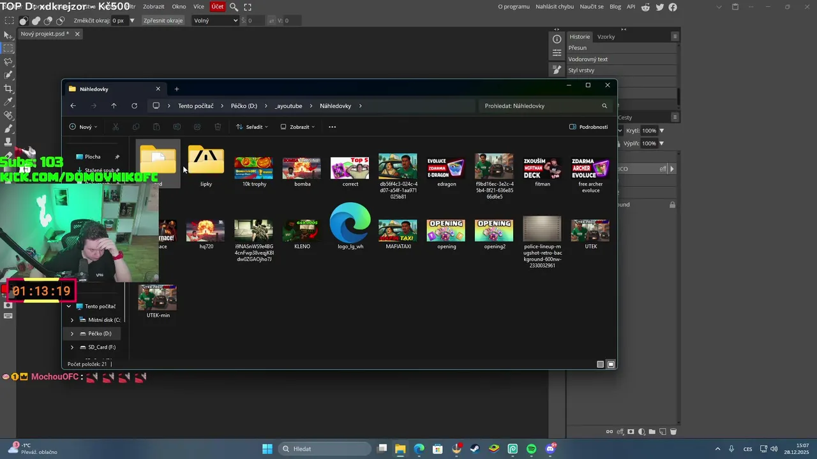
Task: Open Spotify from the taskbar
Action: 531,449
